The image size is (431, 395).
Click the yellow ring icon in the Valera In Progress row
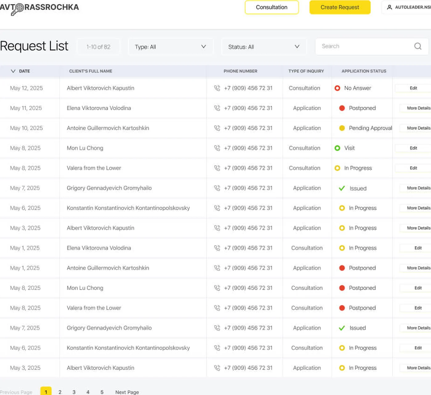point(337,168)
